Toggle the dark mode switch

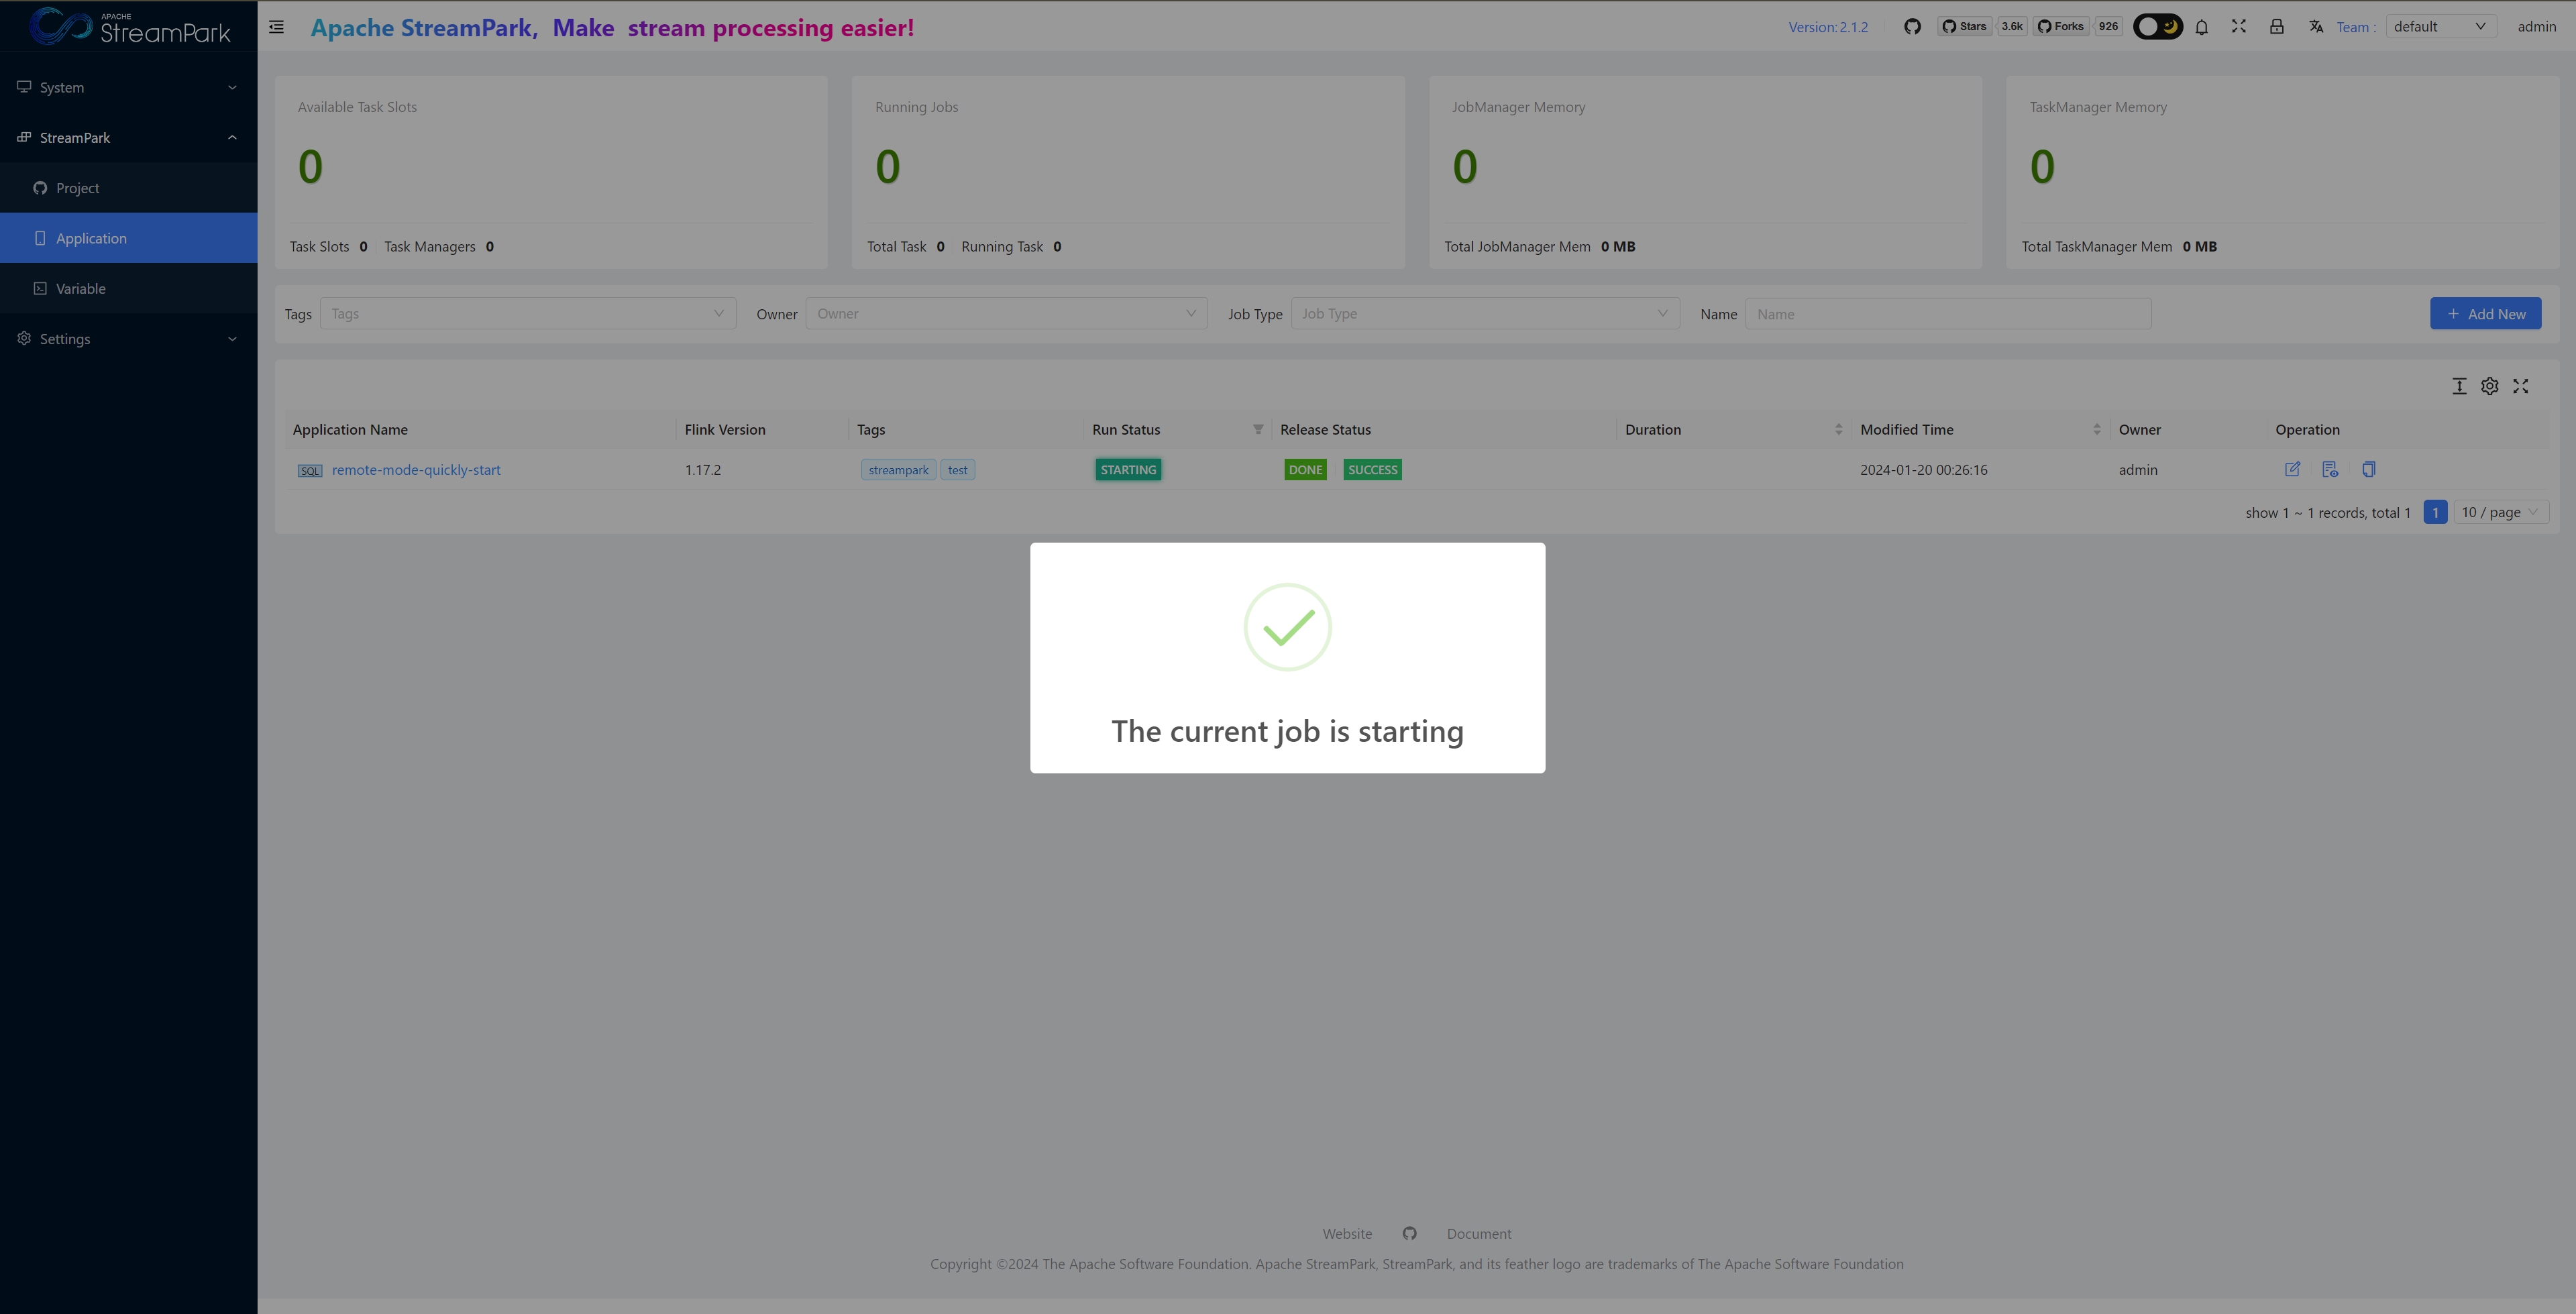pos(2157,27)
